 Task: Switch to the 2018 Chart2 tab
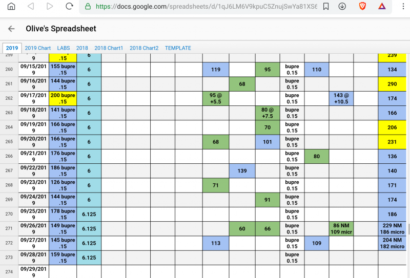[x=144, y=48]
